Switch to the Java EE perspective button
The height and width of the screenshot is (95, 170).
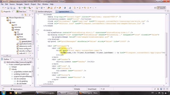click(x=161, y=8)
